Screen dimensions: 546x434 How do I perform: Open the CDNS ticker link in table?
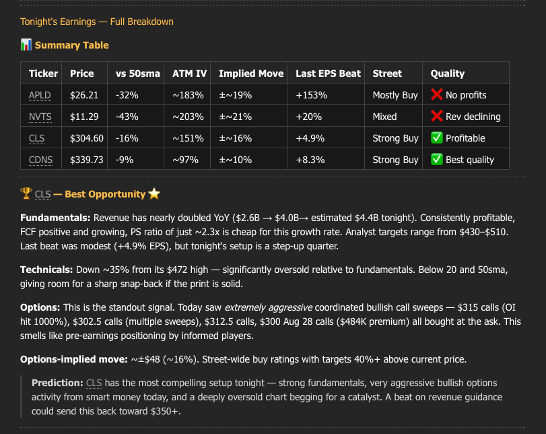[41, 160]
